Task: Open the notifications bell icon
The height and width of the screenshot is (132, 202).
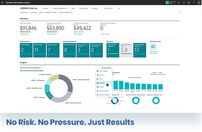Action: coord(184,2)
